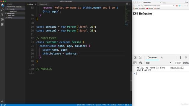Bookmark this page with the star icon
The width and height of the screenshot is (189, 106).
tap(173, 6)
